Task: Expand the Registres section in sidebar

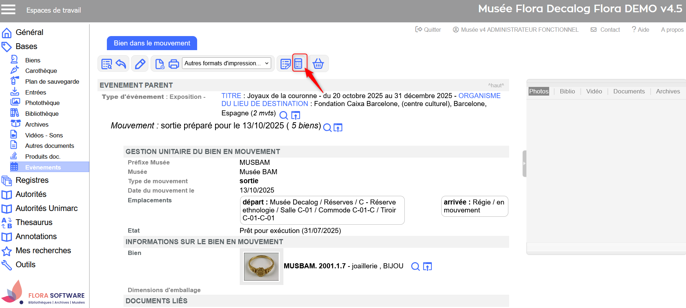Action: pyautogui.click(x=32, y=180)
